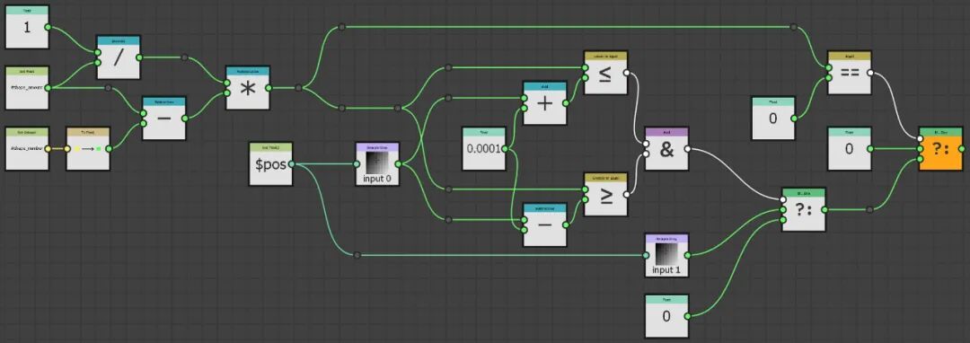Click the white condition input pin of gray If-Else
The image size is (970, 343).
pos(783,199)
